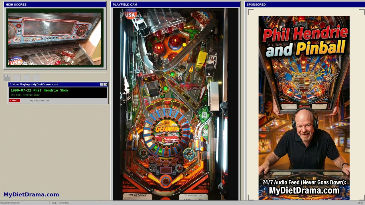The image size is (365, 205).
Task: Open MyDietDrama.com link in the sponsored ad
Action: pos(304,190)
